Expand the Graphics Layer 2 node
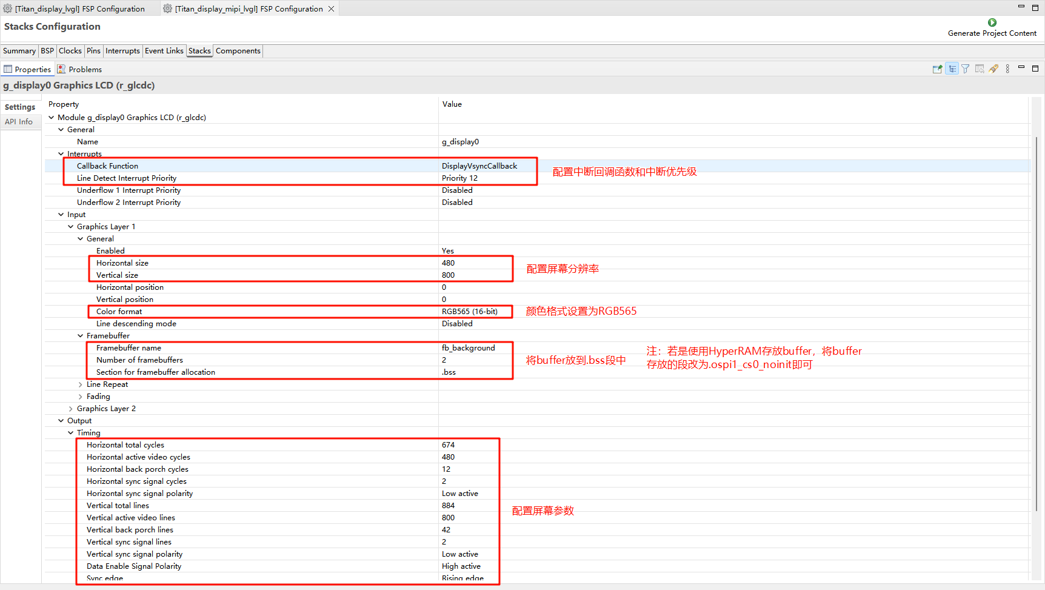This screenshot has width=1045, height=590. pyautogui.click(x=70, y=409)
